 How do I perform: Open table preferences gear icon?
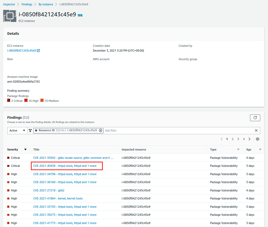[x=257, y=139]
